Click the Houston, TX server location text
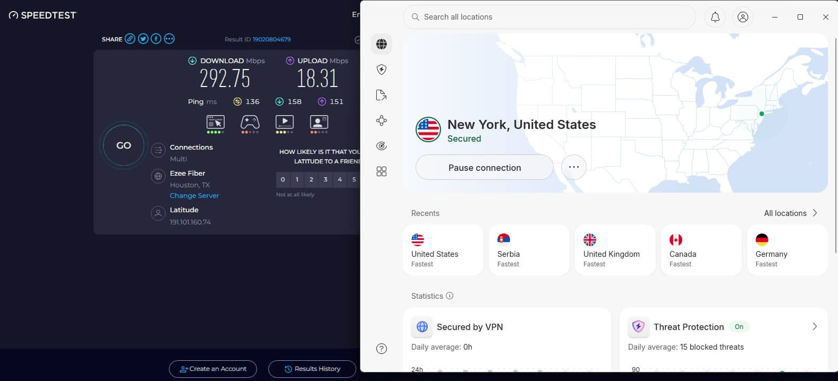This screenshot has height=381, width=838. 190,185
